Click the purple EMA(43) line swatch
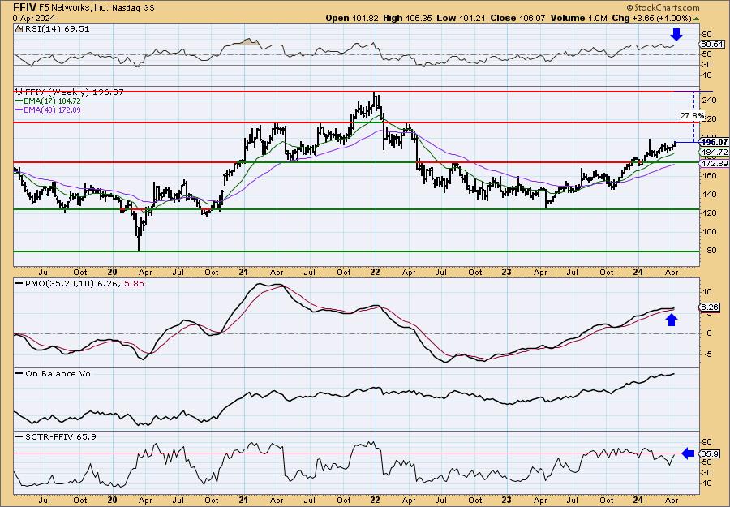 (20, 110)
